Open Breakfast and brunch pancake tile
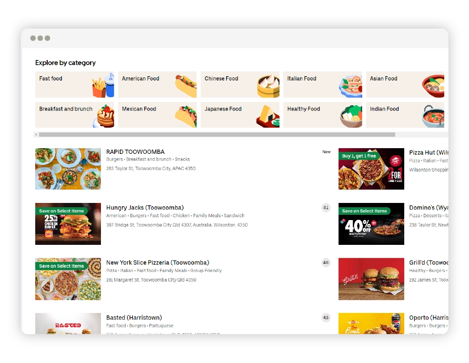The width and height of the screenshot is (469, 363). [x=75, y=115]
